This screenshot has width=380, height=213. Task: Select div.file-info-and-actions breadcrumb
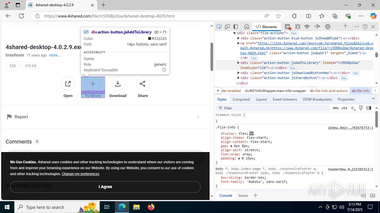pyautogui.click(x=329, y=91)
